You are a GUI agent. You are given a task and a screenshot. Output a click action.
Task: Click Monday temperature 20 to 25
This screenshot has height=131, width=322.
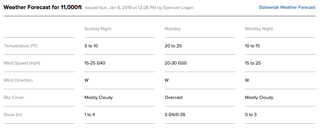(173, 46)
